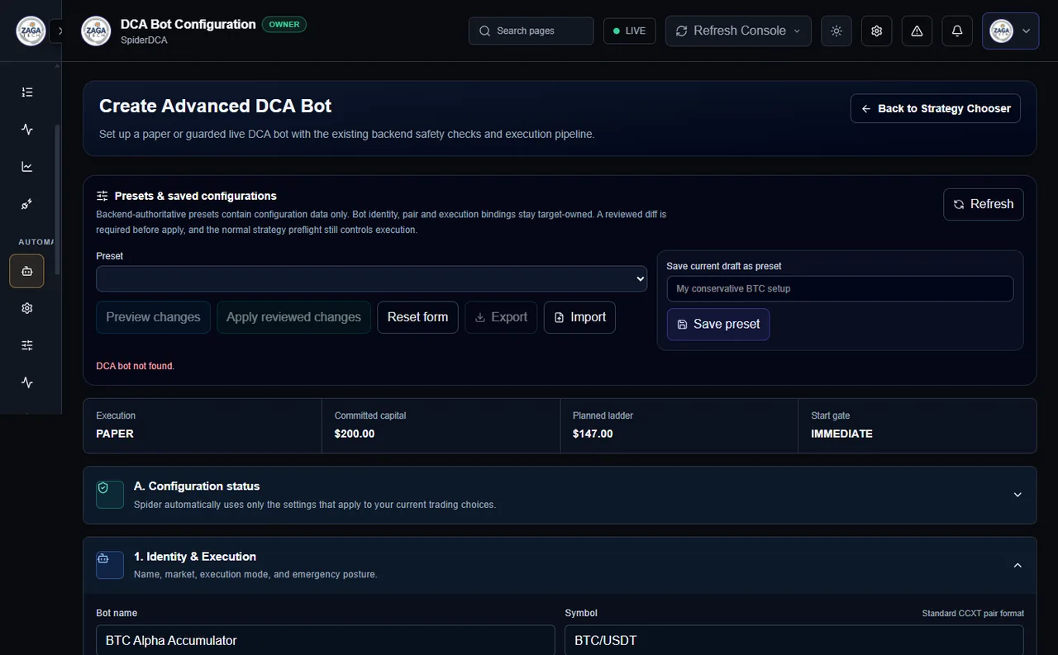
Task: Open the Refresh Console dropdown
Action: 738,31
